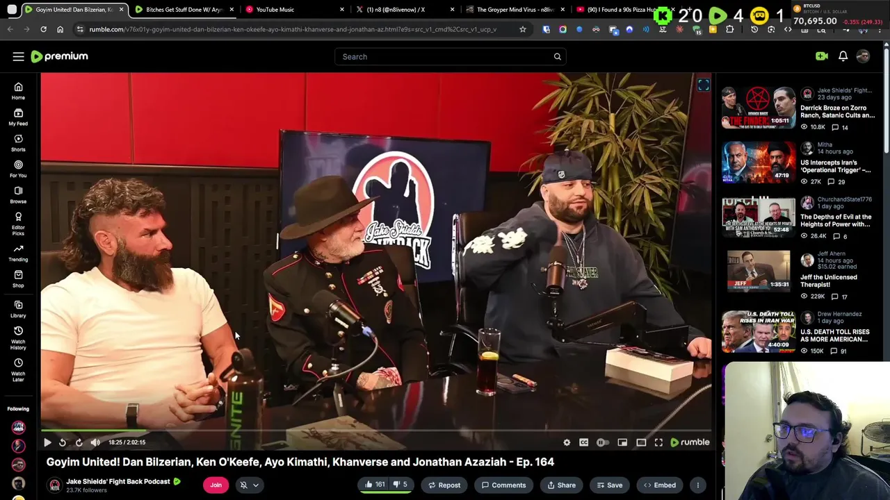Go to Home in the sidebar
This screenshot has width=890, height=500.
[18, 91]
